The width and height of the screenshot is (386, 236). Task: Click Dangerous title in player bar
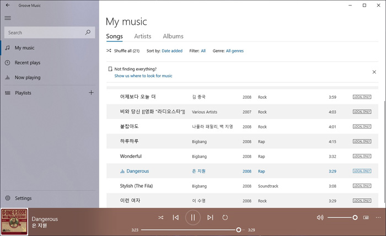click(45, 219)
